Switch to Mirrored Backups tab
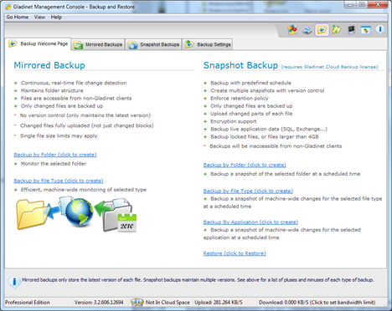Image resolution: width=392 pixels, height=311 pixels. 98,44
